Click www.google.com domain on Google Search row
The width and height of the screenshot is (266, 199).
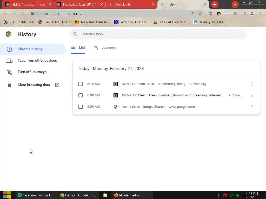click(x=182, y=107)
